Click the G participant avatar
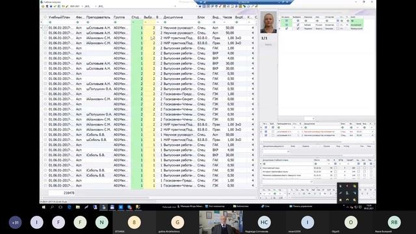 177,222
